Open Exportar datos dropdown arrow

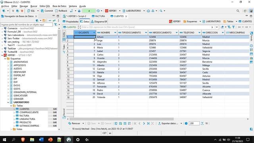pos(181,124)
